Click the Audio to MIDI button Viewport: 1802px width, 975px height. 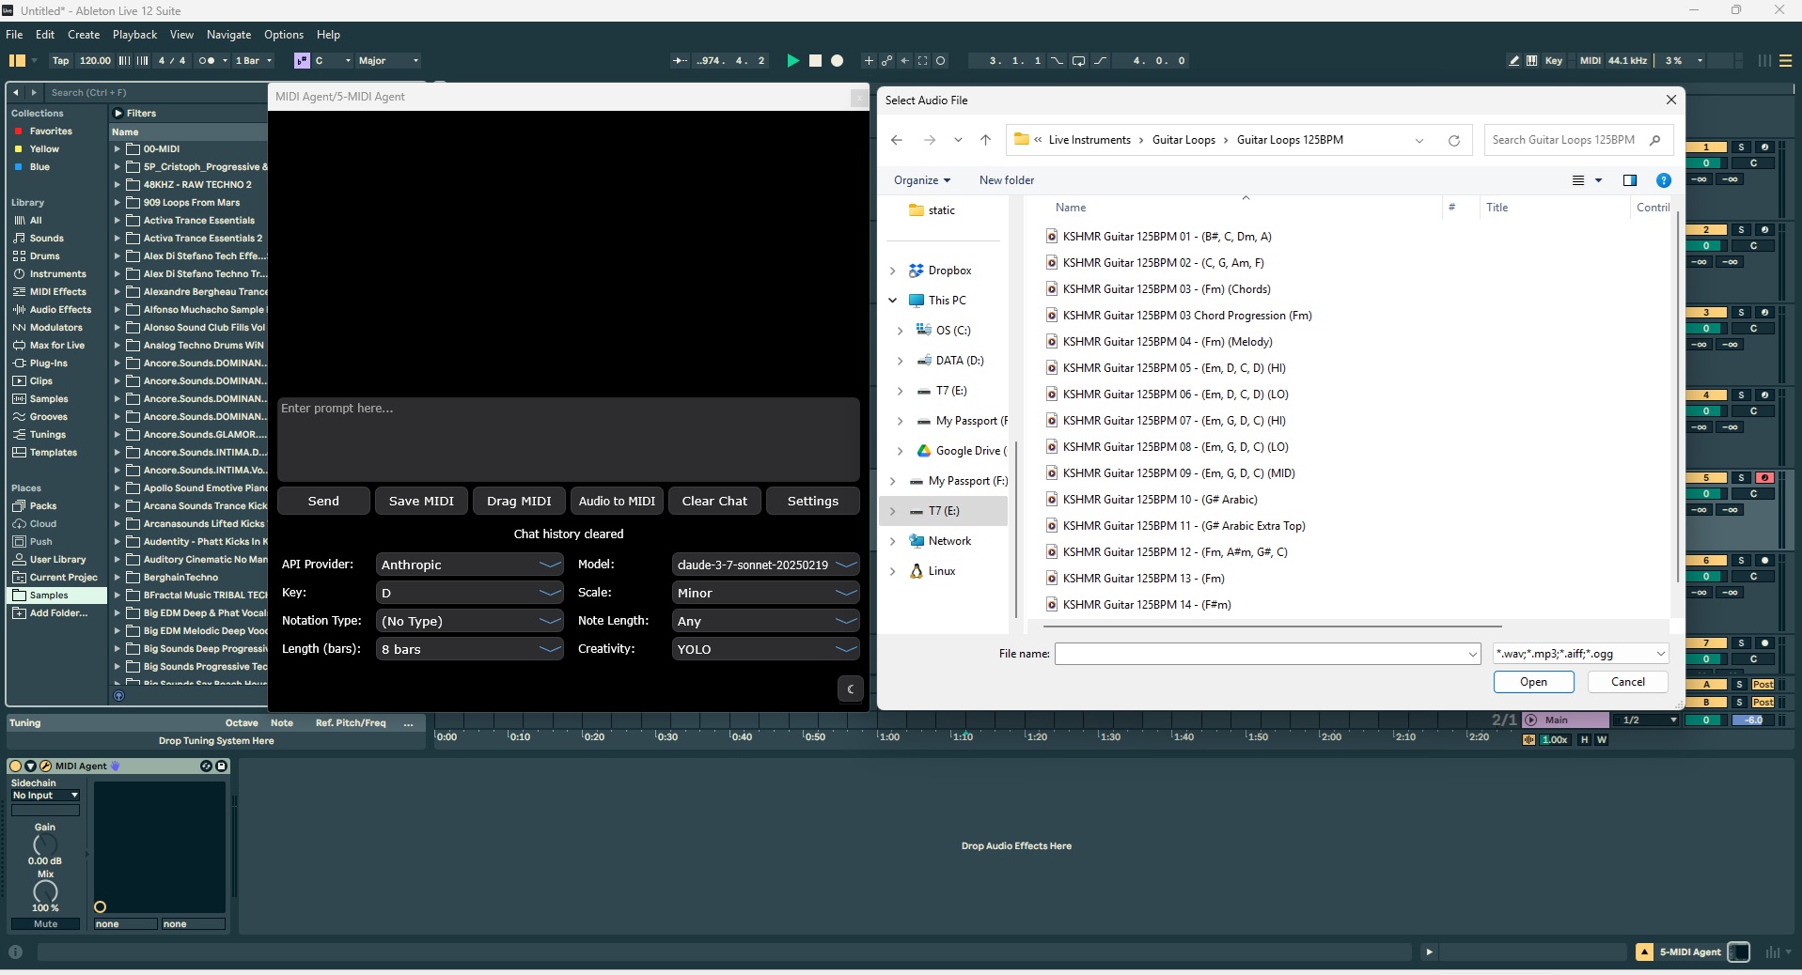617,501
